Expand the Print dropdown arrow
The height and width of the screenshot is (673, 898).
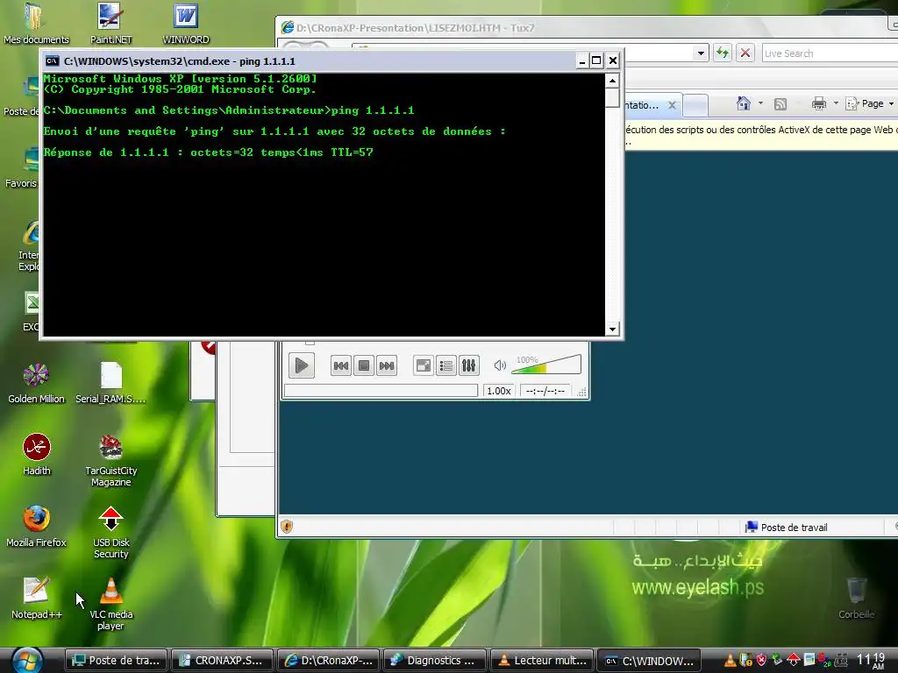[x=836, y=103]
